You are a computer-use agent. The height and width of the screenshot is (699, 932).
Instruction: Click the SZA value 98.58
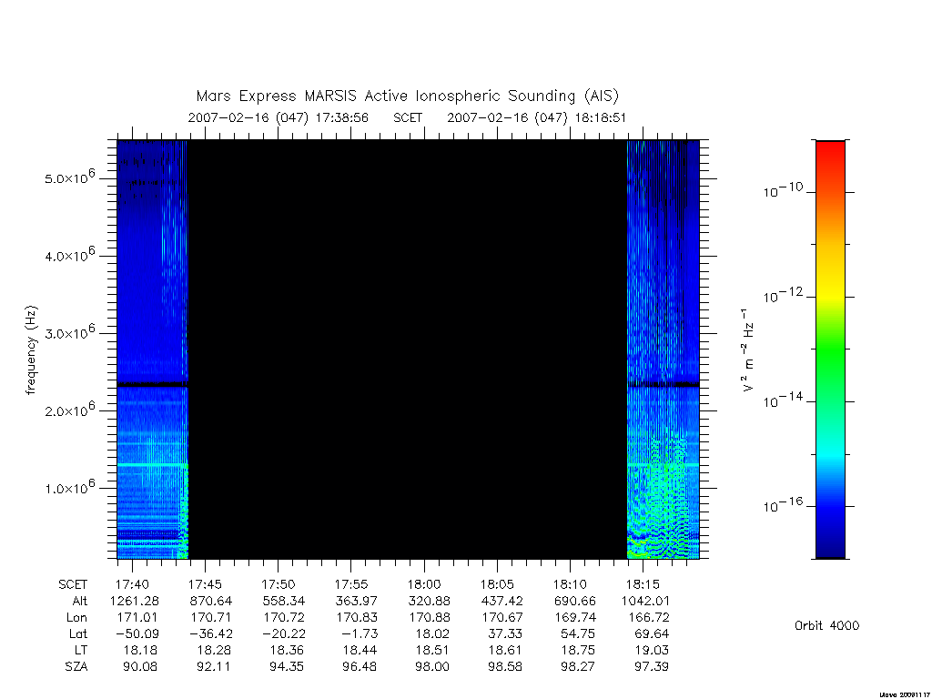click(x=505, y=666)
